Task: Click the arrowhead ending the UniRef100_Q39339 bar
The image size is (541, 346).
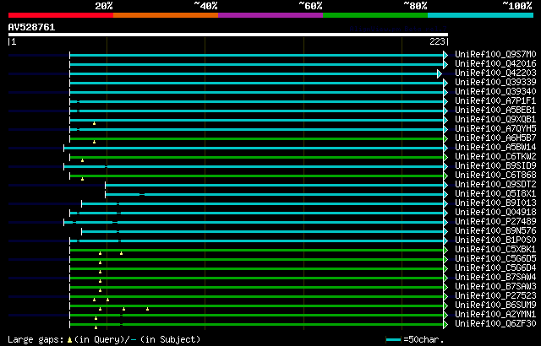Action: coord(445,83)
